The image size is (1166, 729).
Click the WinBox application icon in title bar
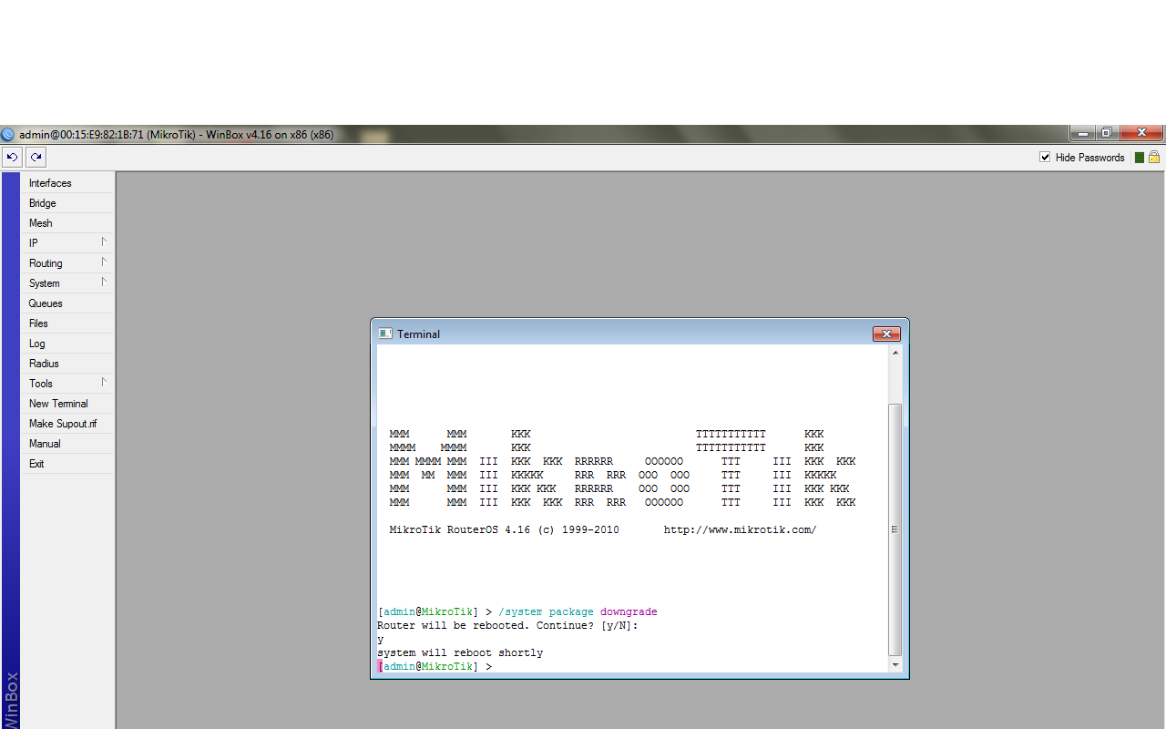[8, 134]
